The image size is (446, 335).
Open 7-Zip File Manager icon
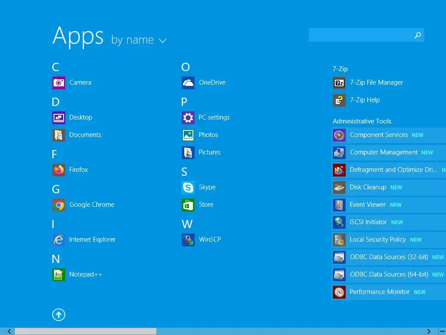(339, 83)
